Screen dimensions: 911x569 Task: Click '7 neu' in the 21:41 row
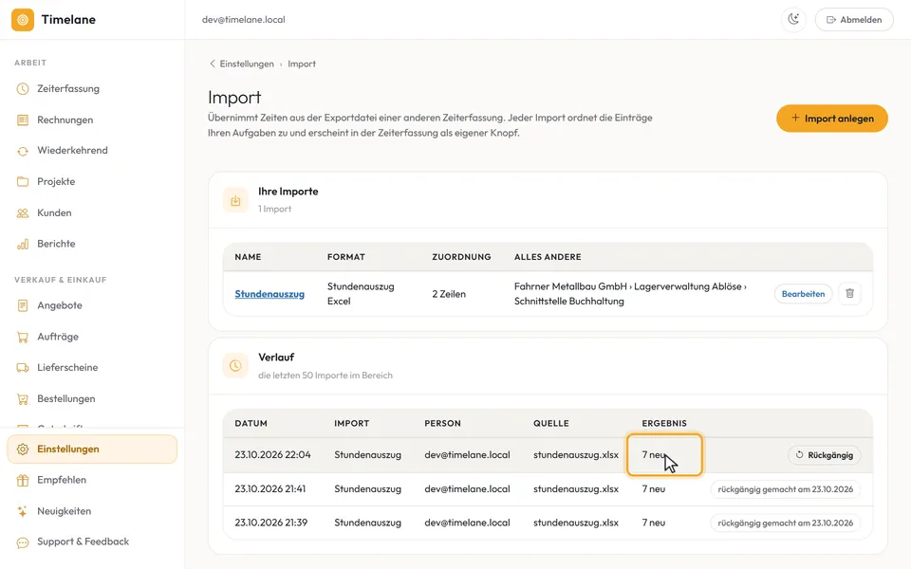(654, 489)
